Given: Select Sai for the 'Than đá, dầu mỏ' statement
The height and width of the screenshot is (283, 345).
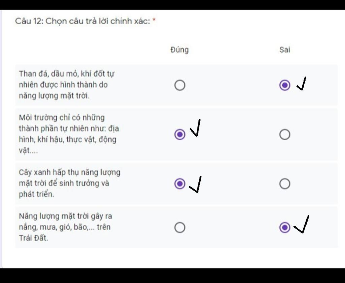Looking at the screenshot, I should click(285, 85).
